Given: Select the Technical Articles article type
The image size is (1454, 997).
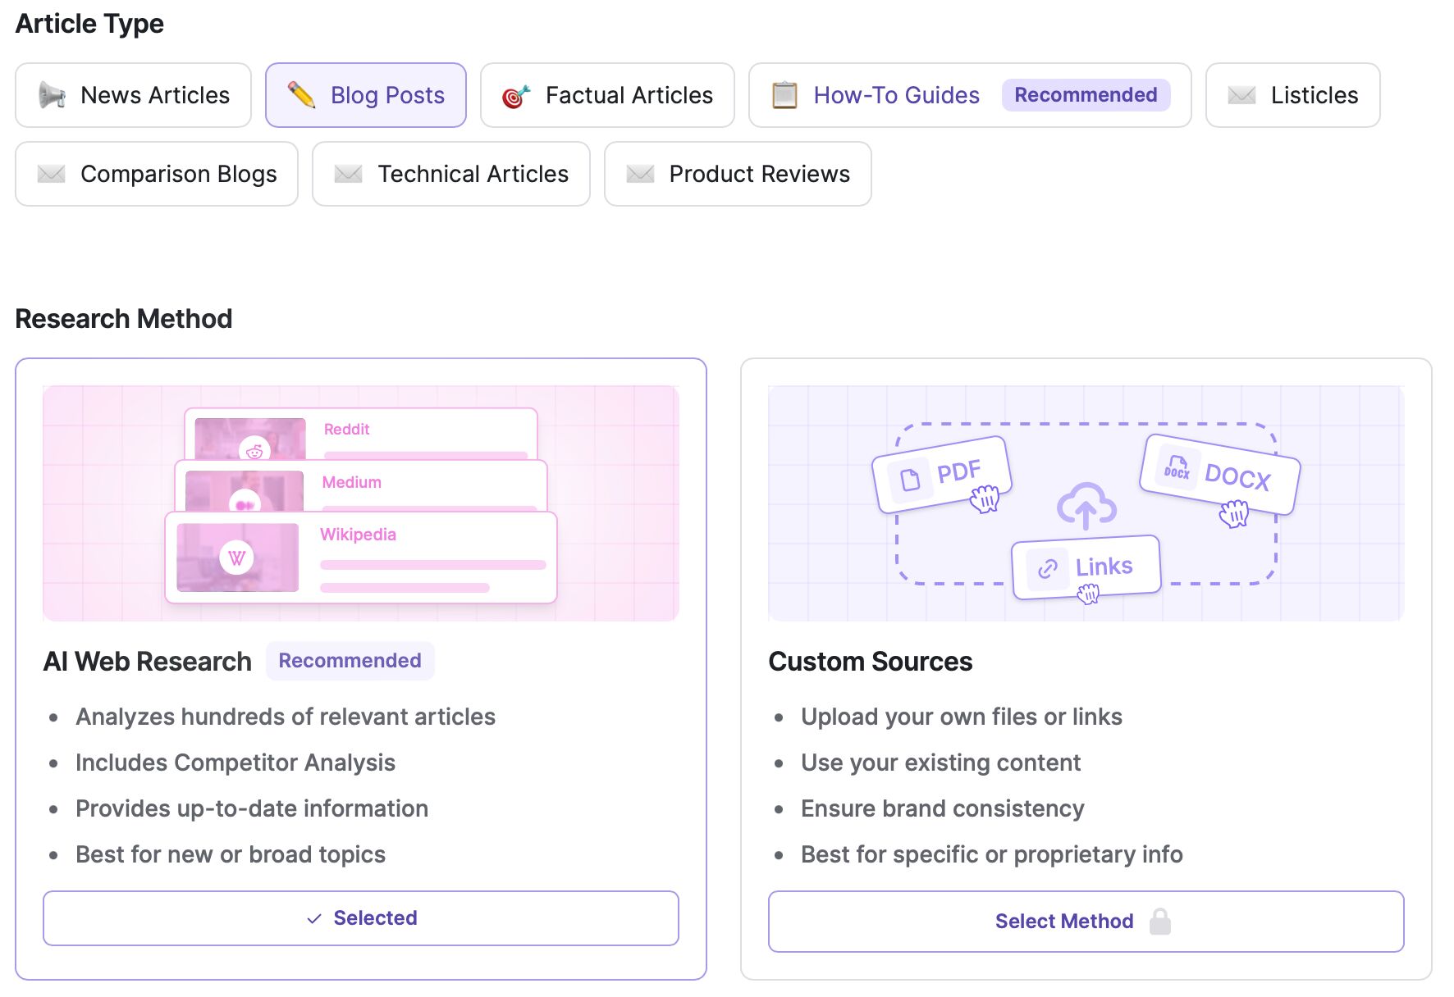Looking at the screenshot, I should (x=451, y=174).
